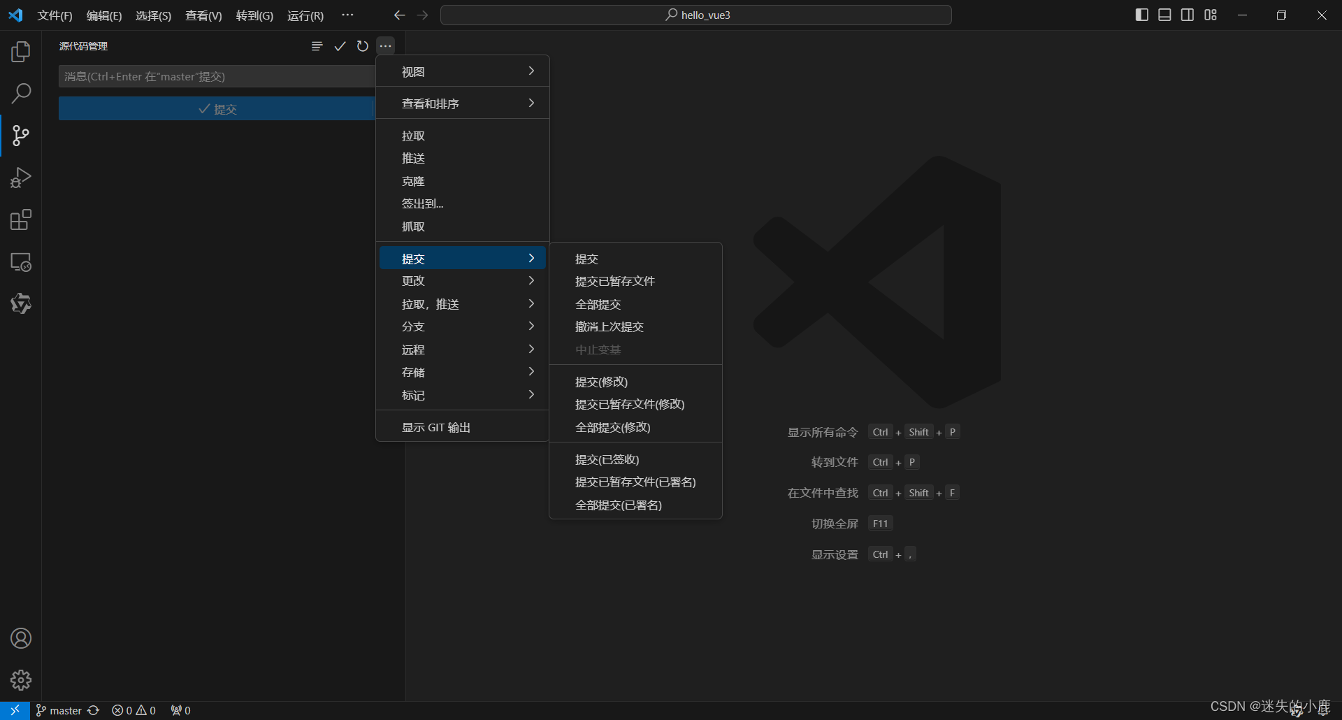The image size is (1342, 720).
Task: Open the Remote Explorer icon
Action: pos(21,262)
